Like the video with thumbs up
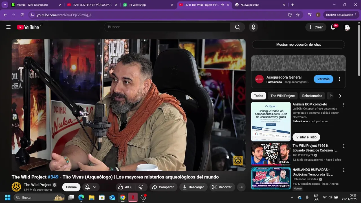The height and width of the screenshot is (203, 361). coord(125,187)
